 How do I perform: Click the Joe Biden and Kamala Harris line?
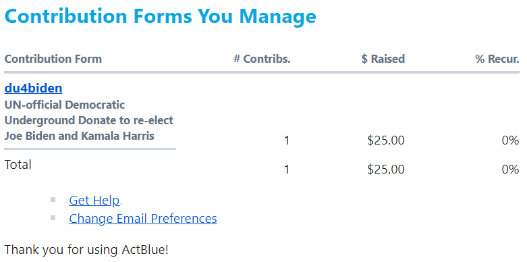point(80,136)
